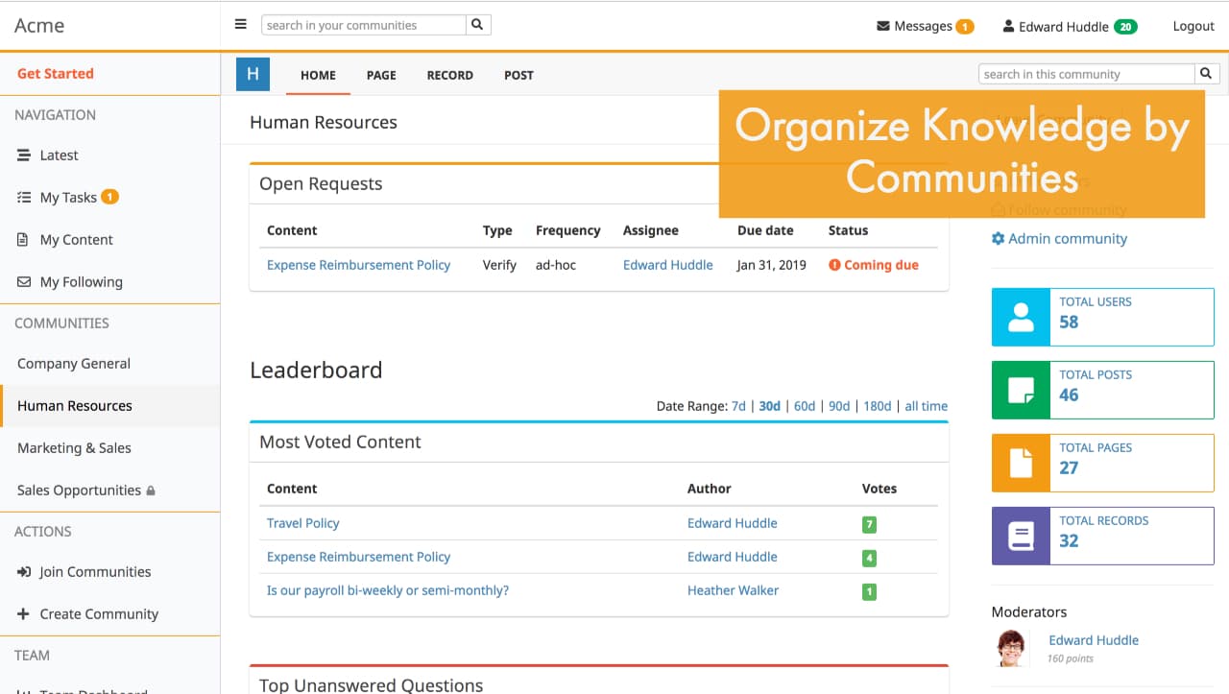Click Edward Huddle moderator avatar
The width and height of the screenshot is (1229, 694).
tap(1011, 648)
